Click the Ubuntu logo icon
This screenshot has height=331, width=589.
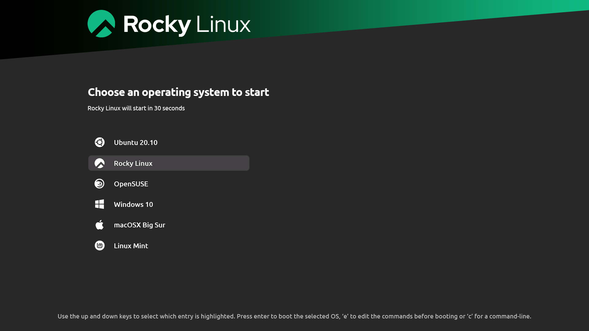click(x=100, y=142)
